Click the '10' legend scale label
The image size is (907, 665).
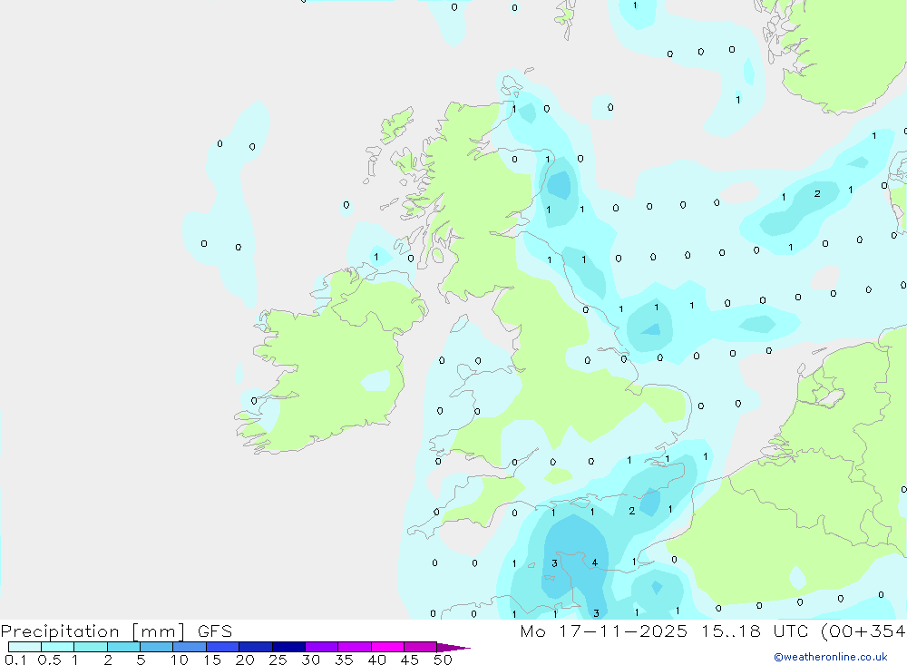pyautogui.click(x=180, y=660)
